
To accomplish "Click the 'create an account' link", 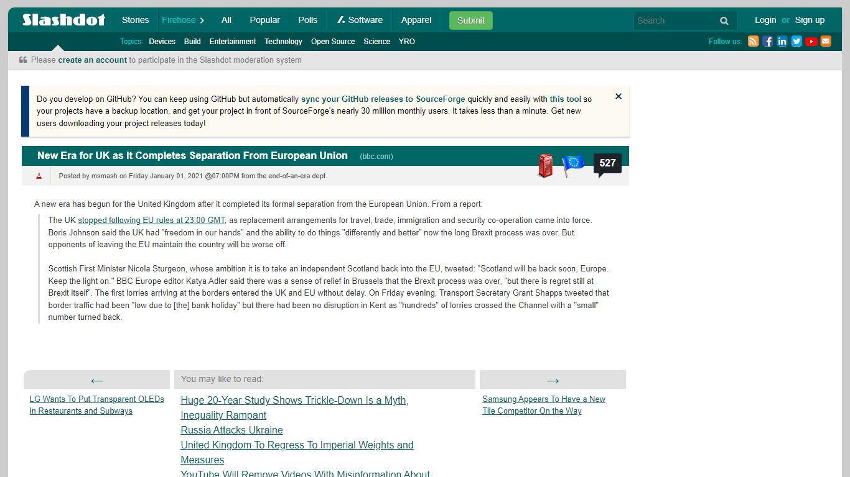I will click(92, 60).
